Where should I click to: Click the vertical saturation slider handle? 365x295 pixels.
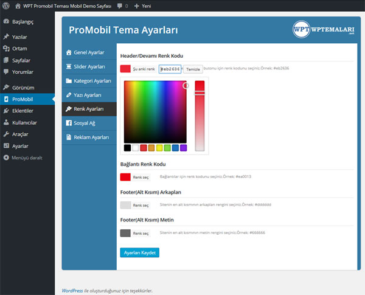coord(200,94)
